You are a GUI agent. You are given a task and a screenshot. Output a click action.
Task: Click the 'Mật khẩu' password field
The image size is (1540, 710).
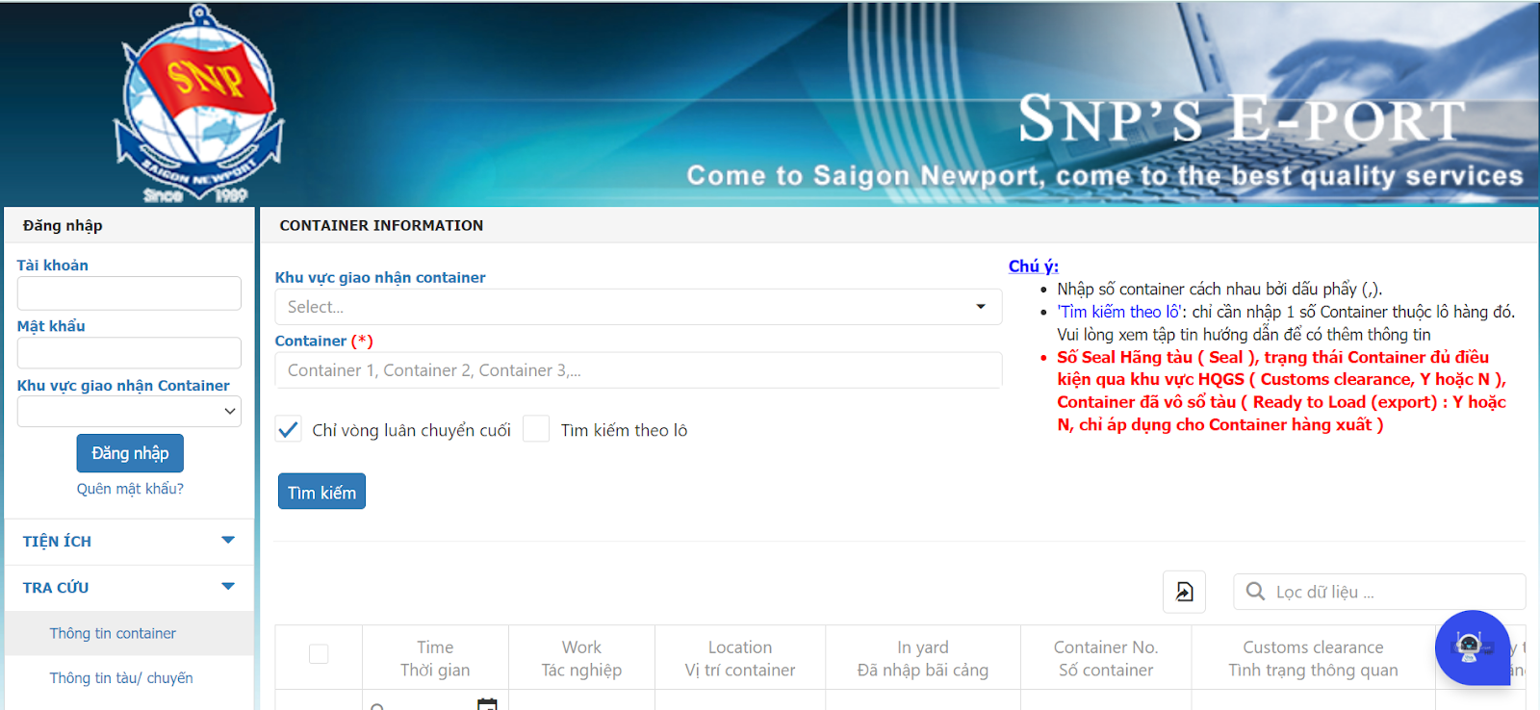click(129, 353)
